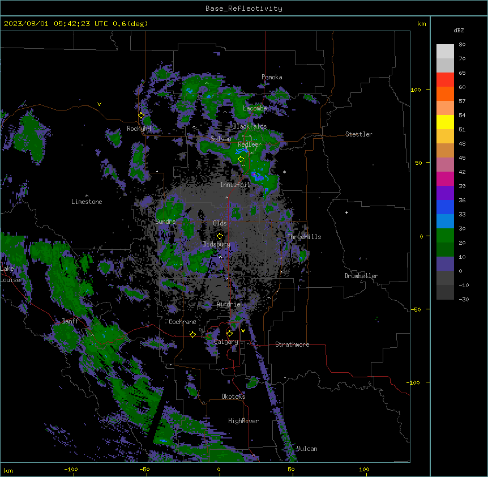488x477 pixels.
Task: Click the Base_Reflectivity title
Action: point(244,8)
